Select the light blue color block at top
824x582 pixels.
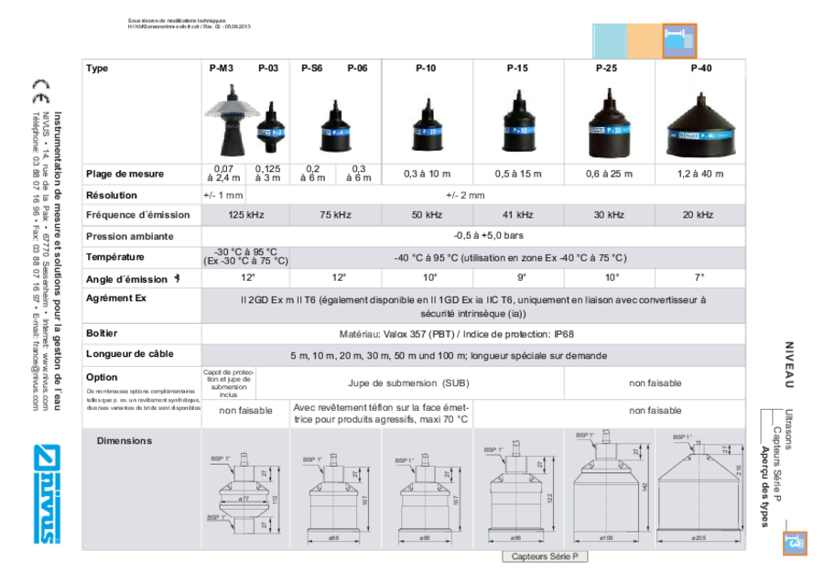tap(610, 40)
